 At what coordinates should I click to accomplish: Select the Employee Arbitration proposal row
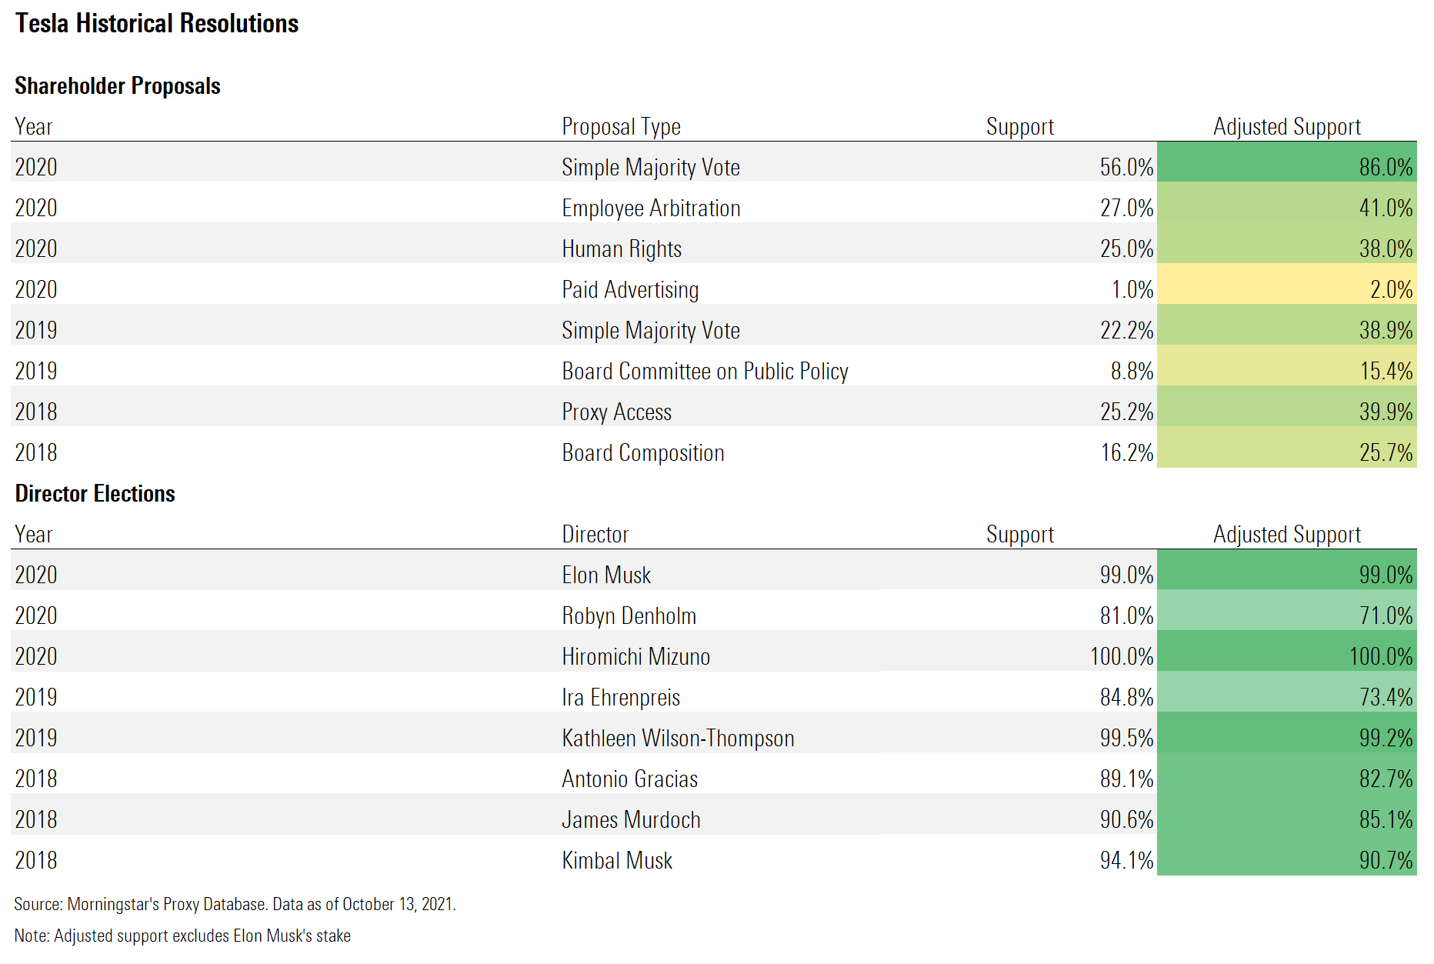pos(651,208)
